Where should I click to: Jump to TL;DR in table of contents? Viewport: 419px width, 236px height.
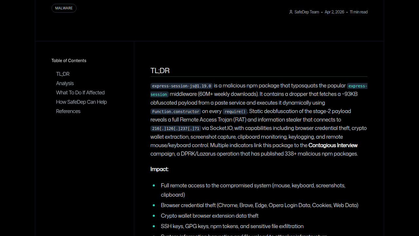(63, 74)
